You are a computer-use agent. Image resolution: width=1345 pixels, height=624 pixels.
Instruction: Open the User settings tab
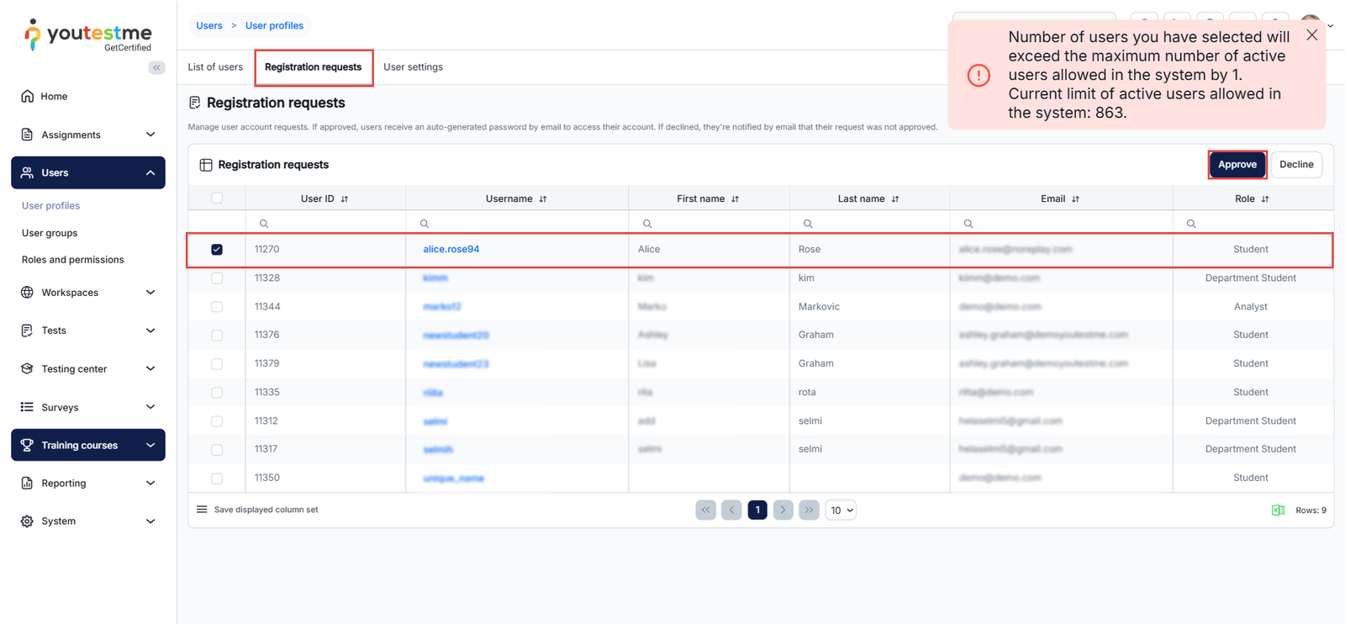pyautogui.click(x=413, y=67)
